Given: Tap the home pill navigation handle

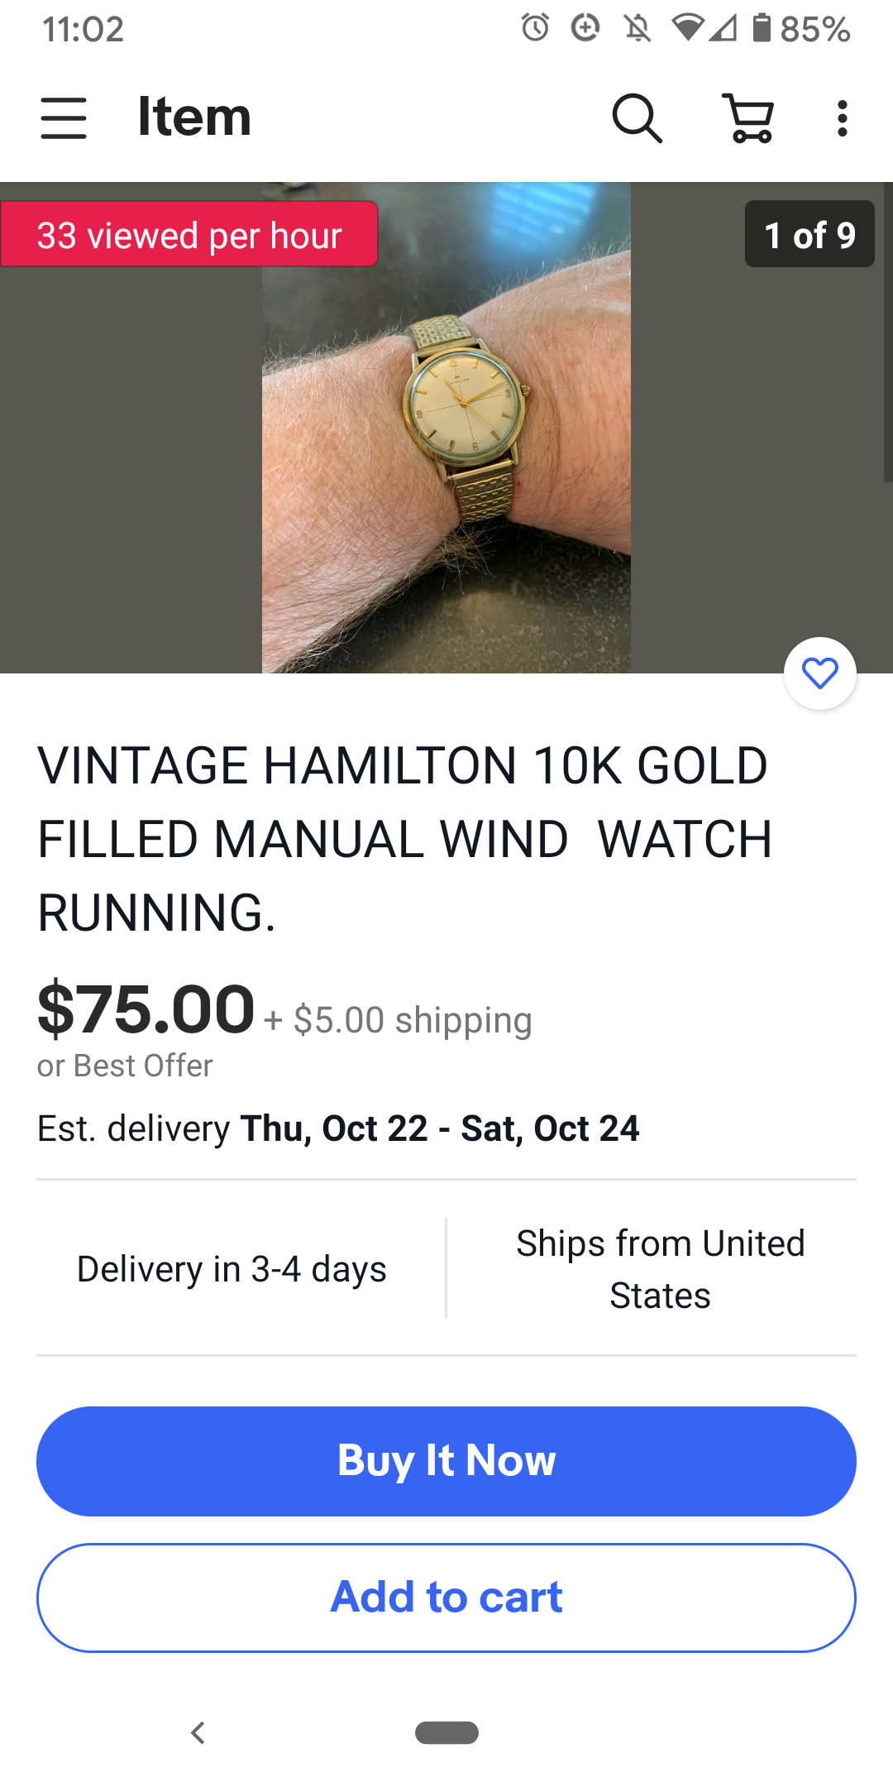Looking at the screenshot, I should [446, 1732].
